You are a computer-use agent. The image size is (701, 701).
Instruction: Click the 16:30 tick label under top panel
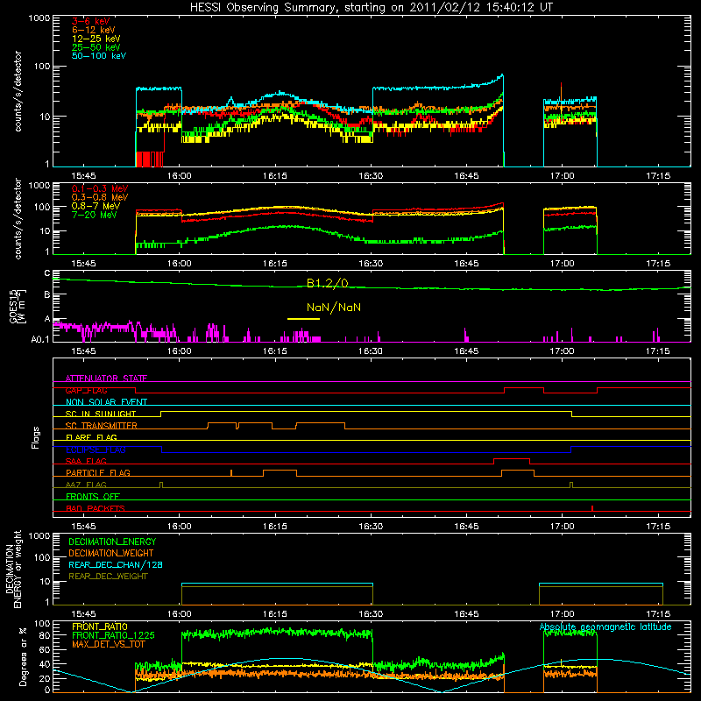tap(371, 176)
